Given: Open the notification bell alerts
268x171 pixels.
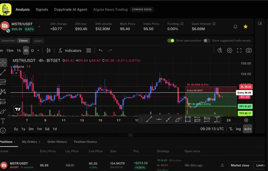Looking at the screenshot, I should [x=235, y=26].
